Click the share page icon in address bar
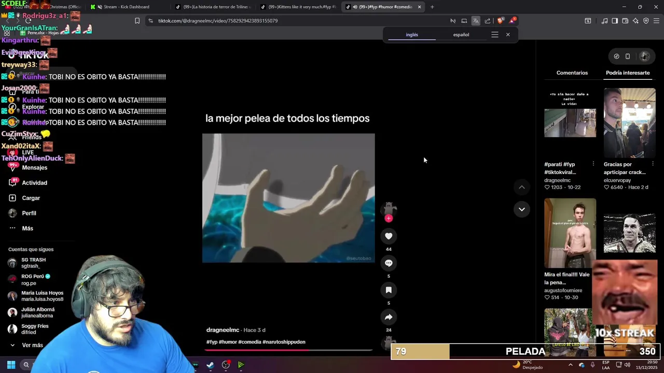Screen dimensions: 664x373 coord(488,21)
